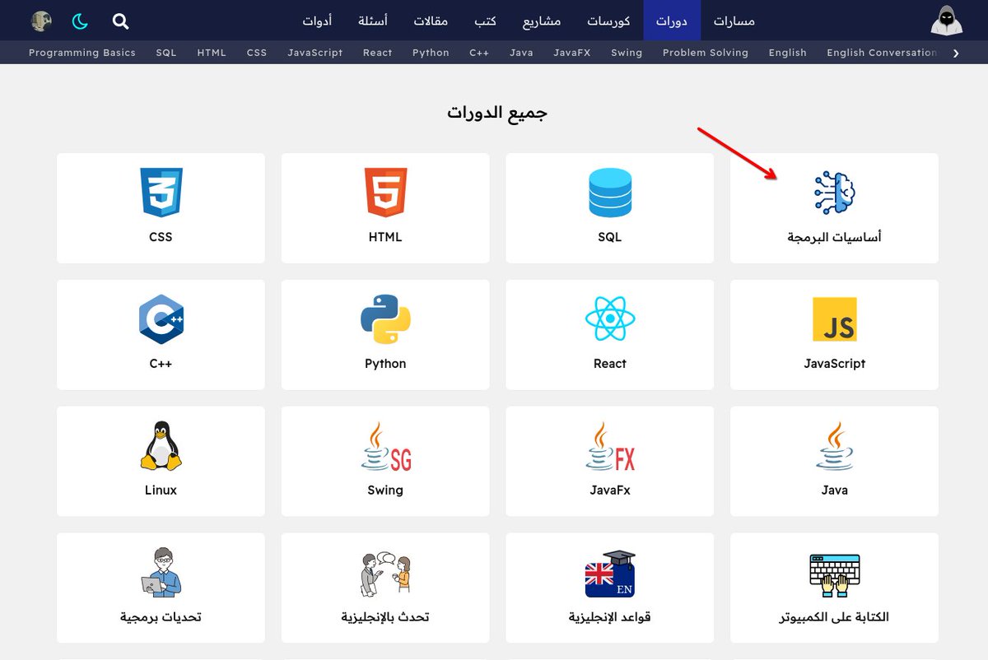
Task: Open the CSS course via its CSS3 shield logo
Action: click(x=160, y=191)
